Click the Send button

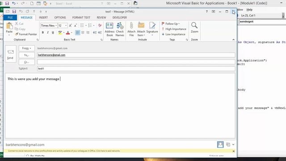pyautogui.click(x=10, y=54)
